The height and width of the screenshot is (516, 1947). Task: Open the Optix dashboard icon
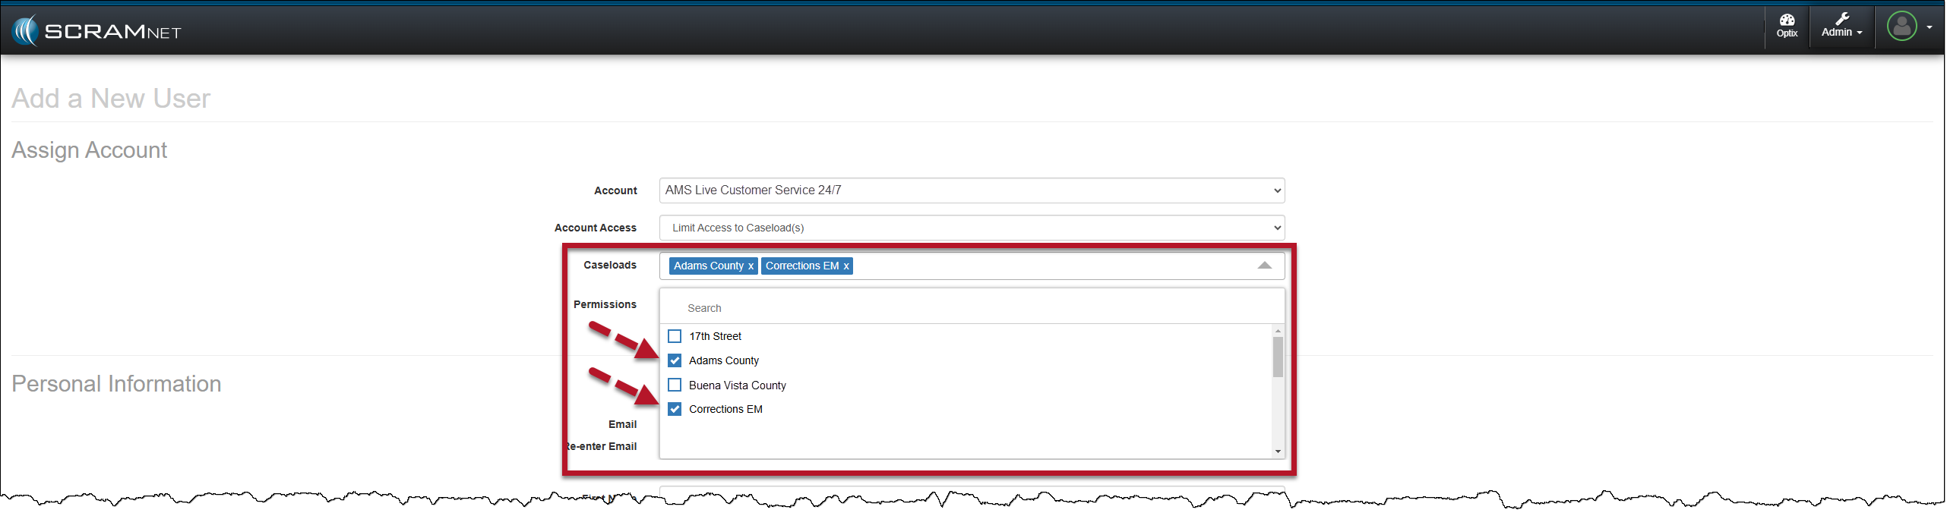click(x=1787, y=26)
